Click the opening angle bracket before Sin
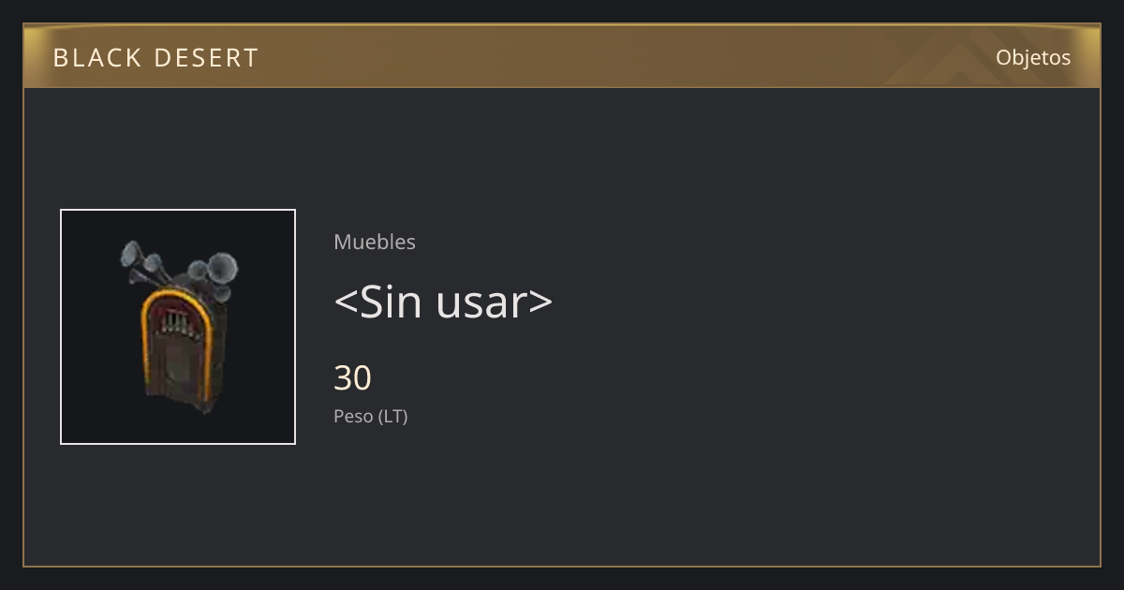Image resolution: width=1124 pixels, height=590 pixels. pyautogui.click(x=345, y=303)
